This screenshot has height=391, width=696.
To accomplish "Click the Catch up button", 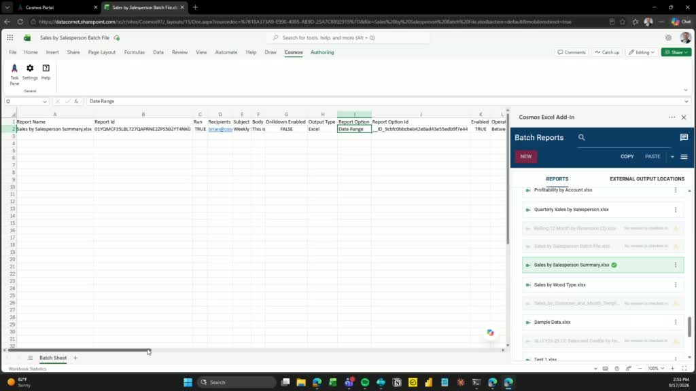I will coord(607,52).
